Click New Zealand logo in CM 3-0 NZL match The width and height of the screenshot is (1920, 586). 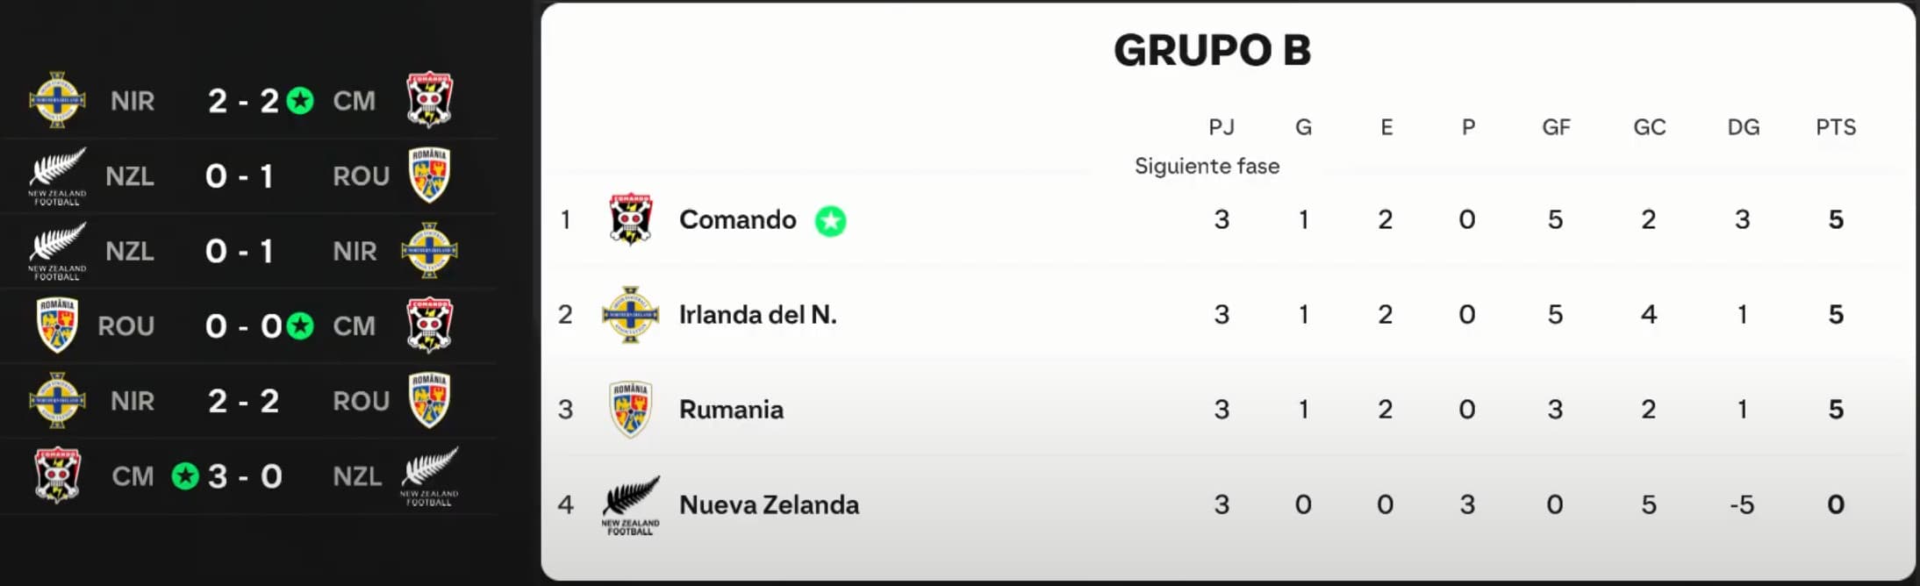click(x=429, y=476)
